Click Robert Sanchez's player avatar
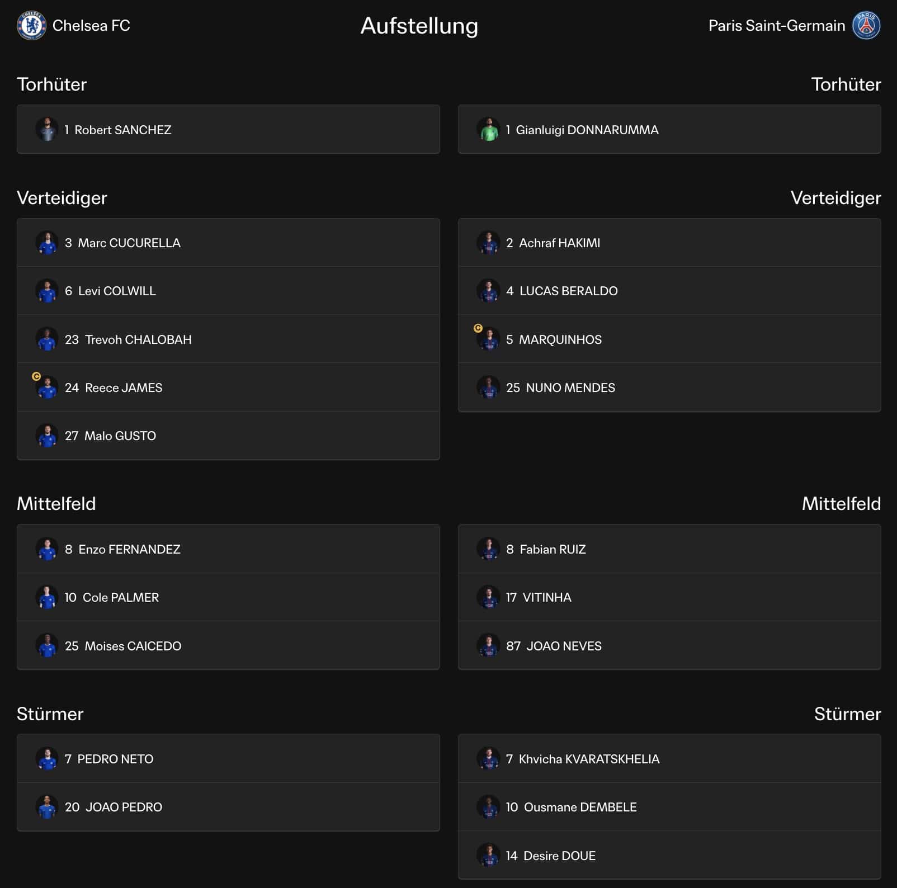Image resolution: width=897 pixels, height=888 pixels. [47, 130]
